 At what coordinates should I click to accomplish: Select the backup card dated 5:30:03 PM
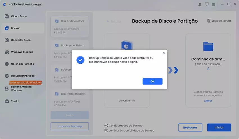tap(70, 75)
